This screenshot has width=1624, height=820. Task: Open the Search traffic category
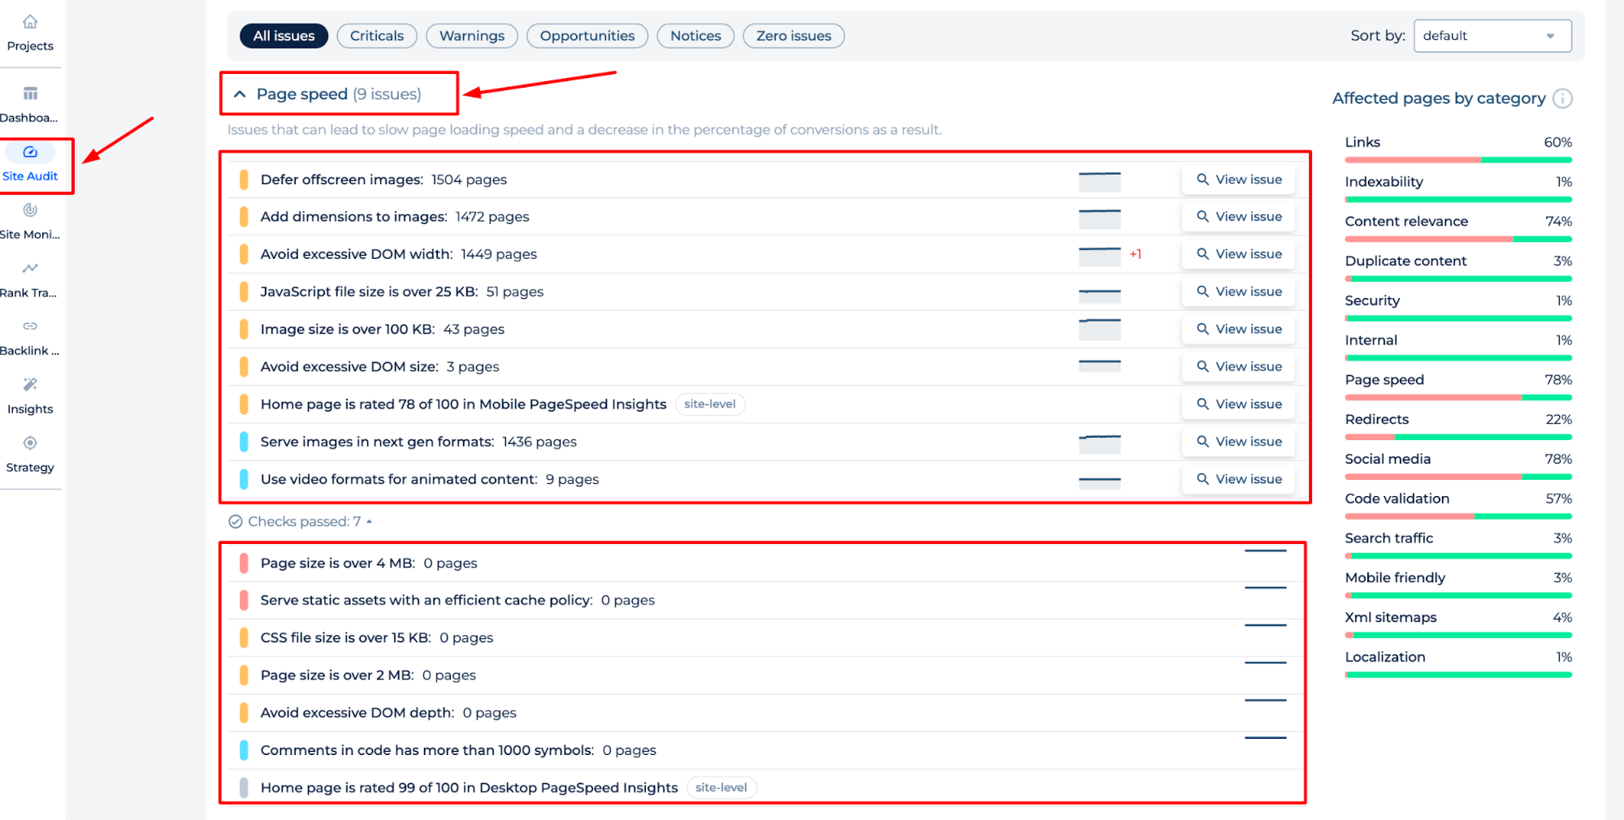(1388, 538)
